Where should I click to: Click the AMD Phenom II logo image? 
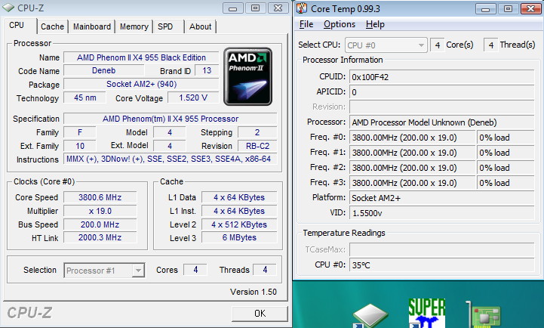coord(247,76)
